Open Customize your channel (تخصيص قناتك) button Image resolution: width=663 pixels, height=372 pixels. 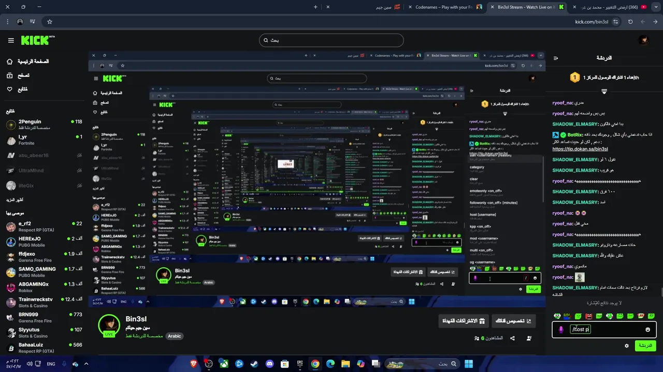513,321
